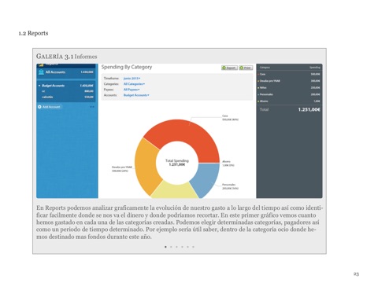Go to the third gallery page dot

click(x=176, y=247)
